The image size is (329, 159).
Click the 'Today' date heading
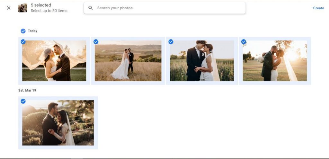coord(32,31)
